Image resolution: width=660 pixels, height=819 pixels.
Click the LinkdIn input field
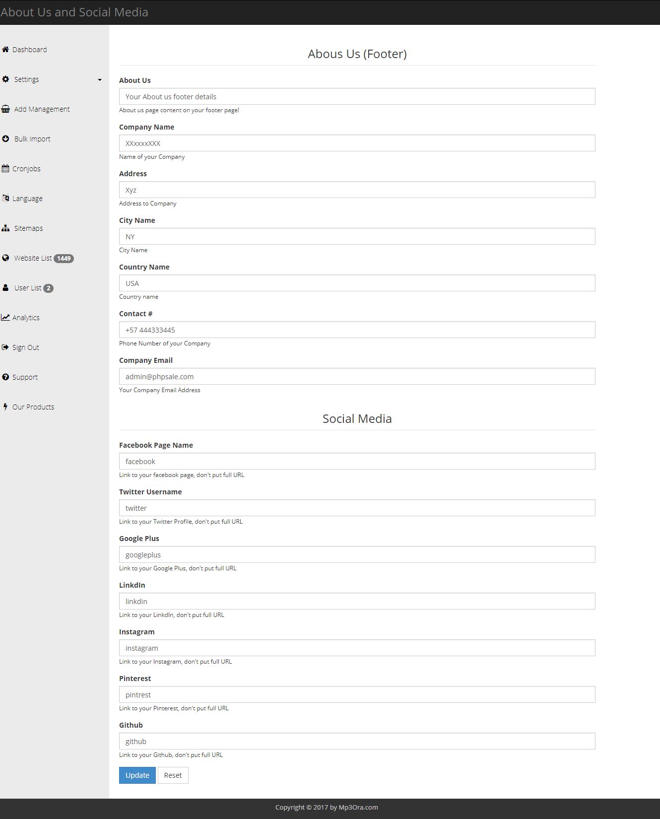click(357, 601)
